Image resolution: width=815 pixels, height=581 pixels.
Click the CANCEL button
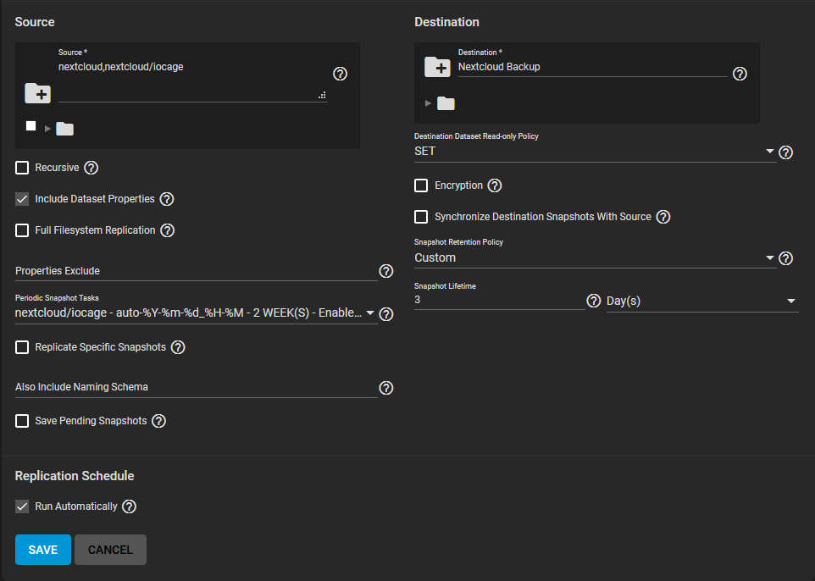(110, 550)
